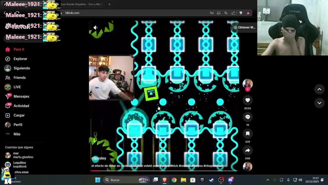328x185 pixels.
Task: Open the Friends section
Action: coord(19,78)
